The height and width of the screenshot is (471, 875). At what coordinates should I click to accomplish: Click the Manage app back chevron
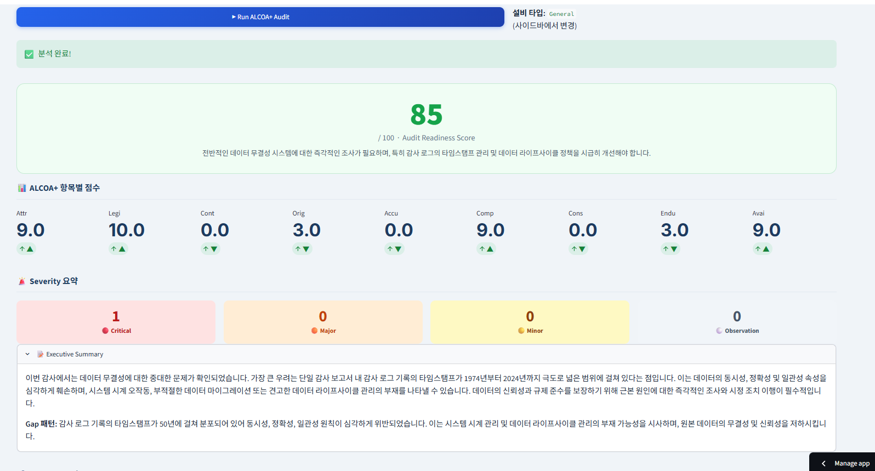coord(823,464)
